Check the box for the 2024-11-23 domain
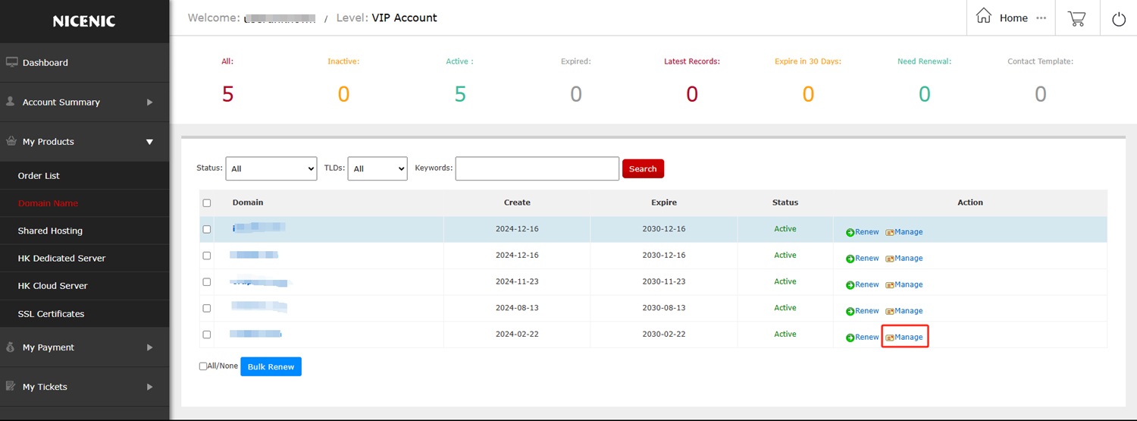This screenshot has width=1137, height=421. point(207,282)
